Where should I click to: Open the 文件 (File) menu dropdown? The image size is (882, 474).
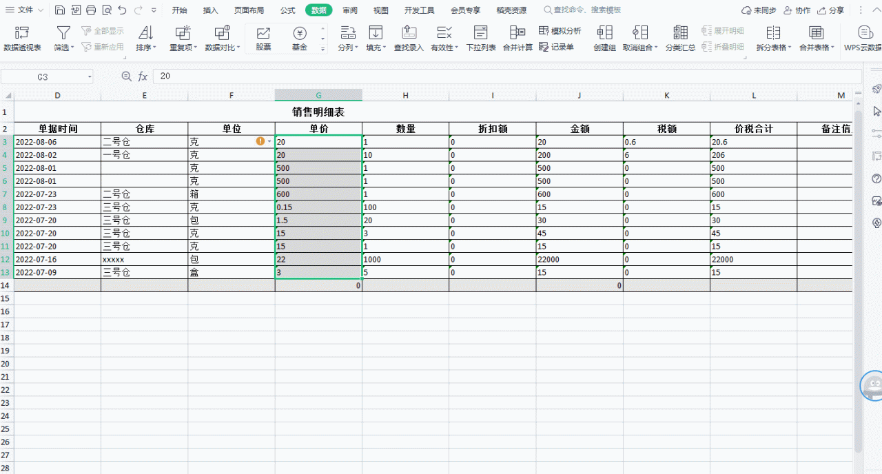[x=25, y=10]
